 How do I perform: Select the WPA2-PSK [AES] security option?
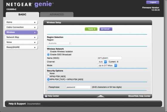(48, 77)
